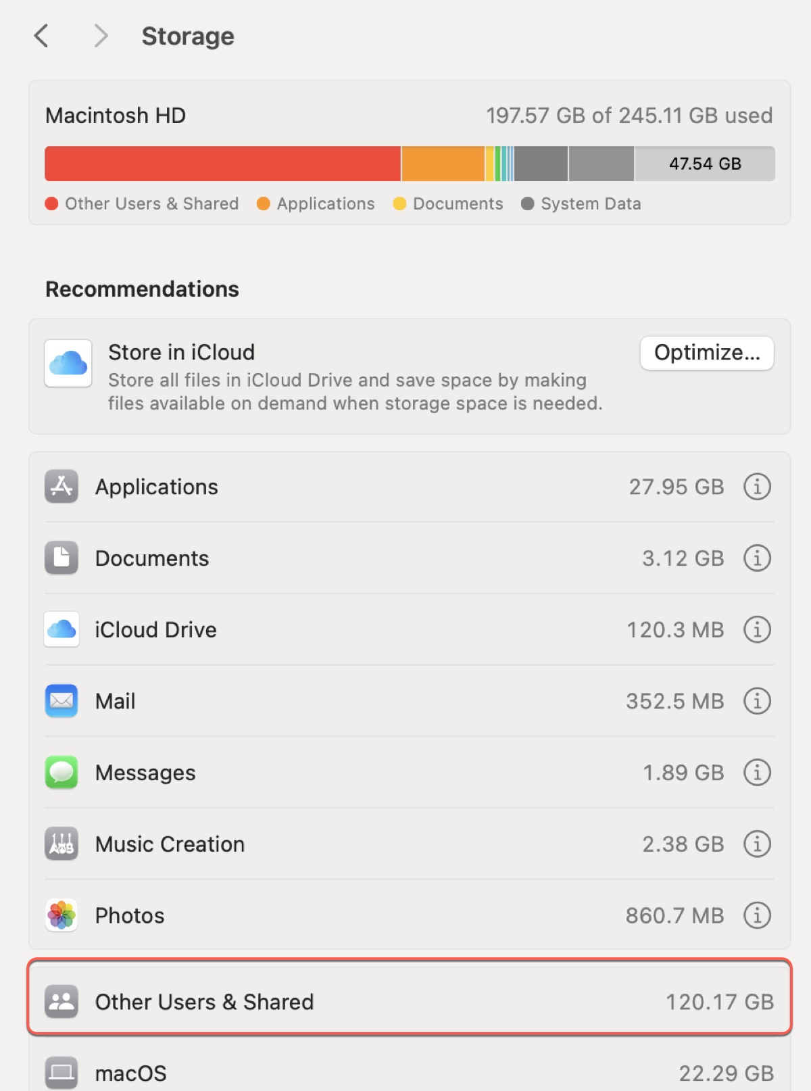Select the Photos app icon
The width and height of the screenshot is (811, 1091).
(62, 915)
